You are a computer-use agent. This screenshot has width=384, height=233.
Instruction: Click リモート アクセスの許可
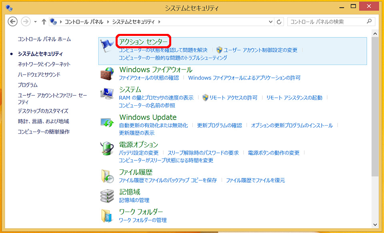tap(233, 98)
